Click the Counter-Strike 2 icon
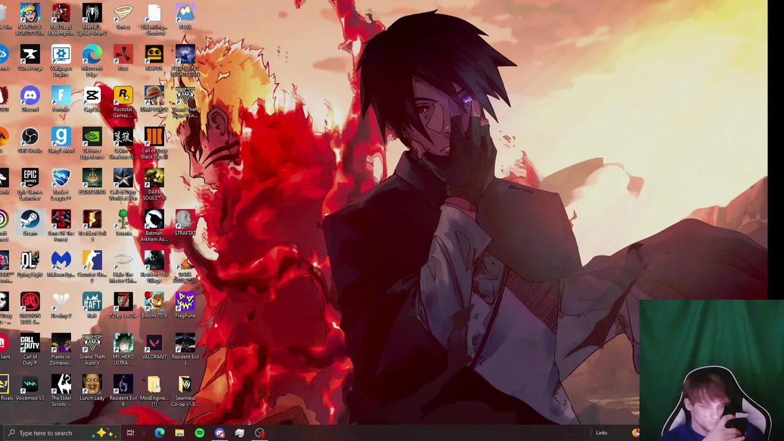 point(92,266)
